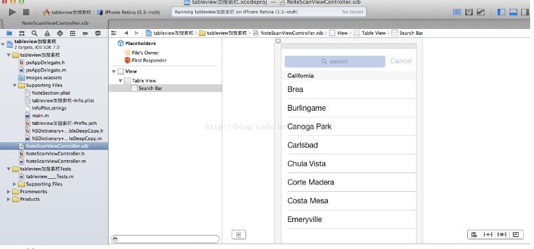Image resolution: width=534 pixels, height=249 pixels.
Task: Click Cancel next to the search bar
Action: pos(401,61)
